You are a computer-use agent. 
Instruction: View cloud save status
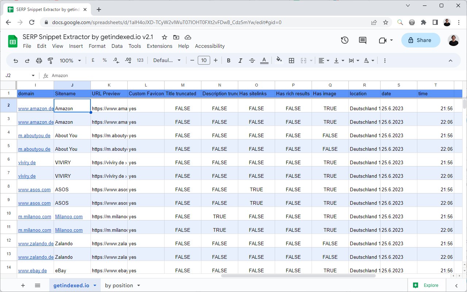pos(188,37)
